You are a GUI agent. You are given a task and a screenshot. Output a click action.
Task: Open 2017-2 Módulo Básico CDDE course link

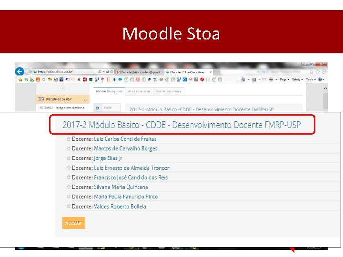182,125
